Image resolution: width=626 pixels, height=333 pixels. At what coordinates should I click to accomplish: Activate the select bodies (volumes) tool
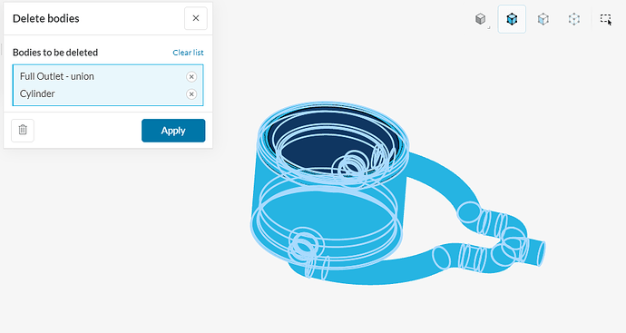click(x=512, y=19)
